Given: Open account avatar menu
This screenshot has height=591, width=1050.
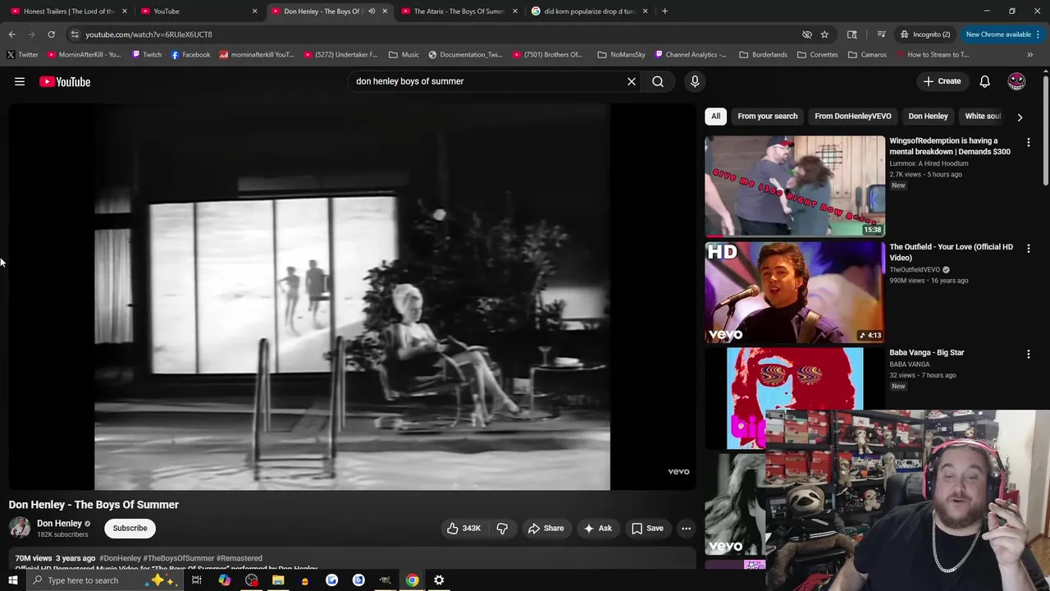Looking at the screenshot, I should 1016,81.
